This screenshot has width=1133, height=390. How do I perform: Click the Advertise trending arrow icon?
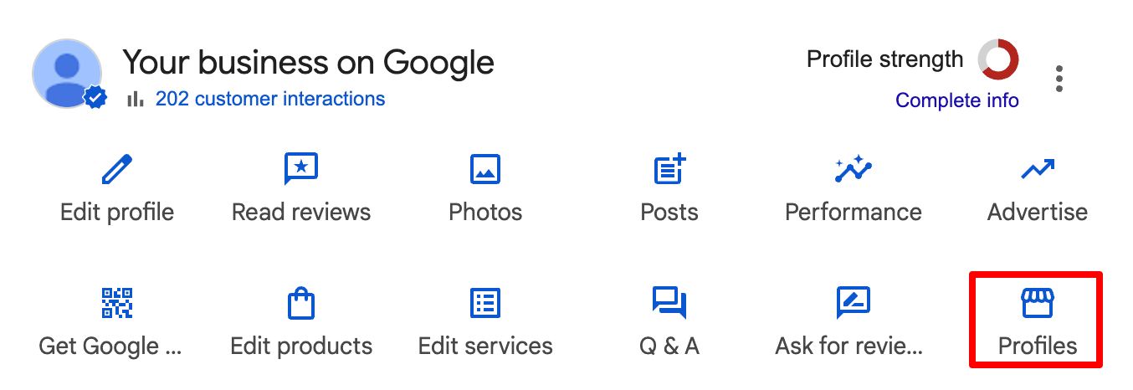(1038, 170)
